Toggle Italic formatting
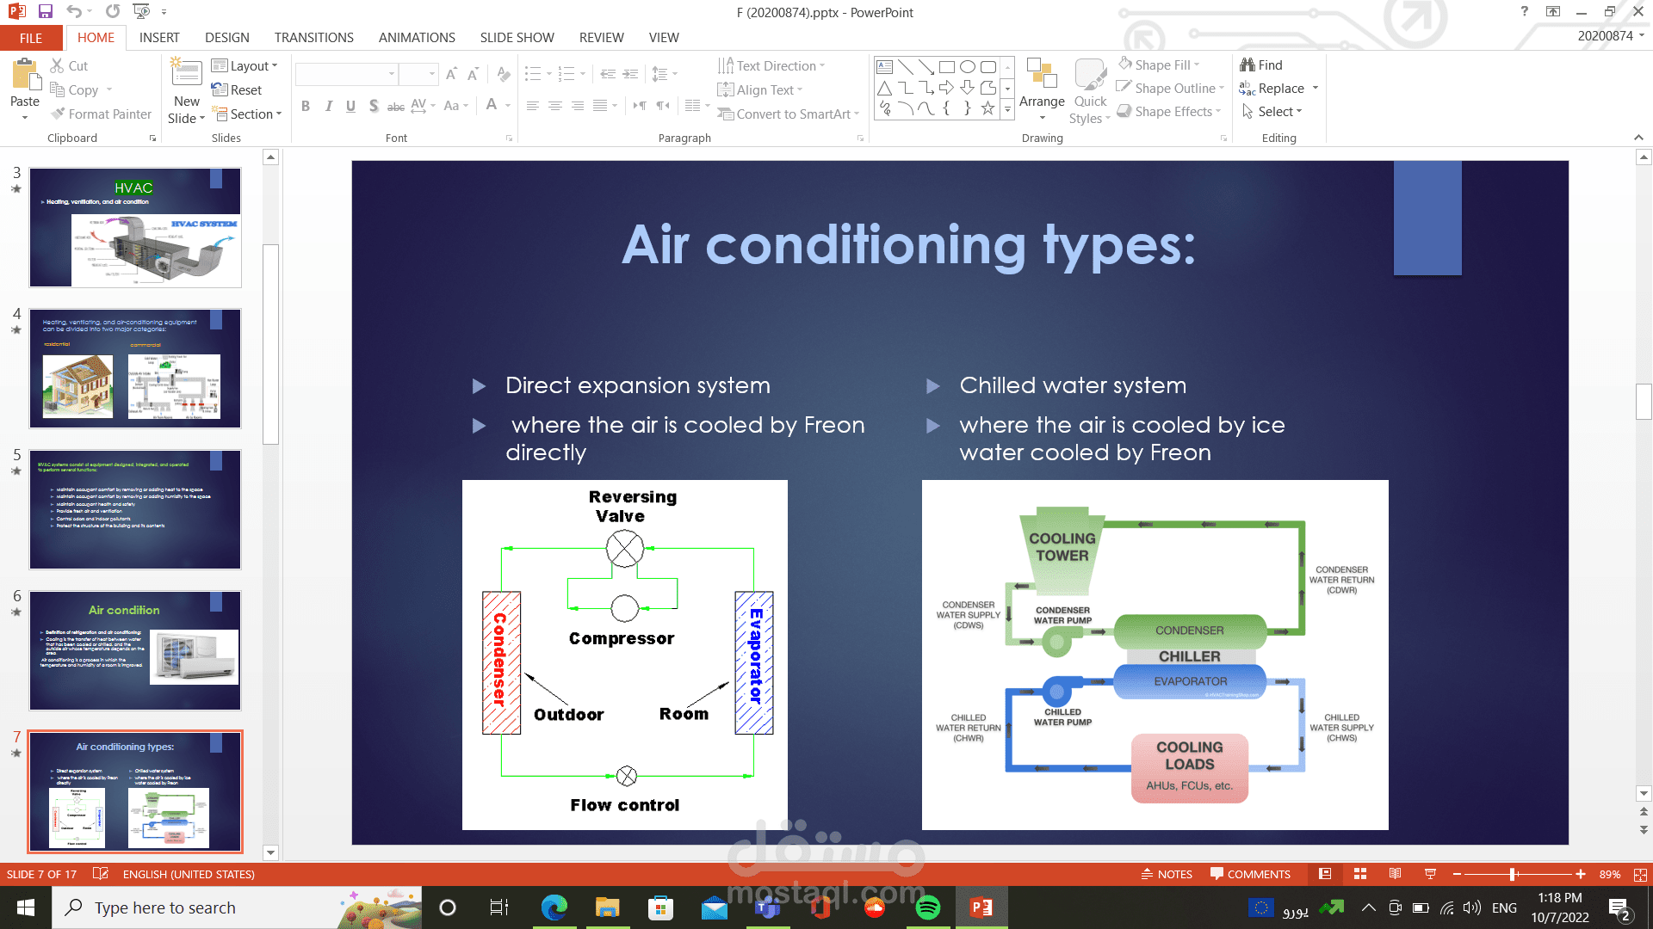 (x=328, y=106)
